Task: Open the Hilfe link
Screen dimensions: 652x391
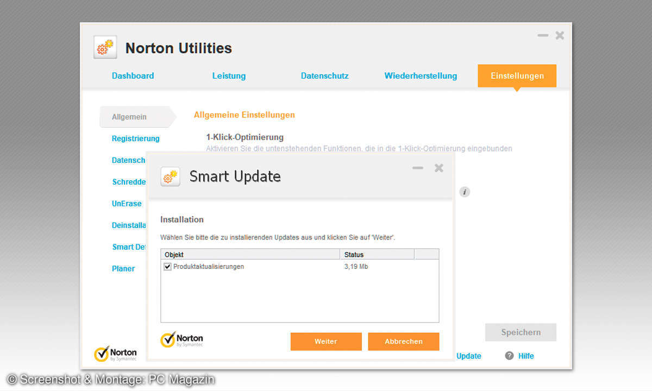Action: point(526,356)
